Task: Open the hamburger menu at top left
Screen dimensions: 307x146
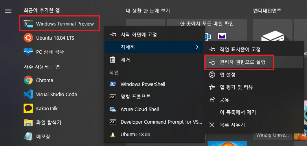Action: [8, 11]
